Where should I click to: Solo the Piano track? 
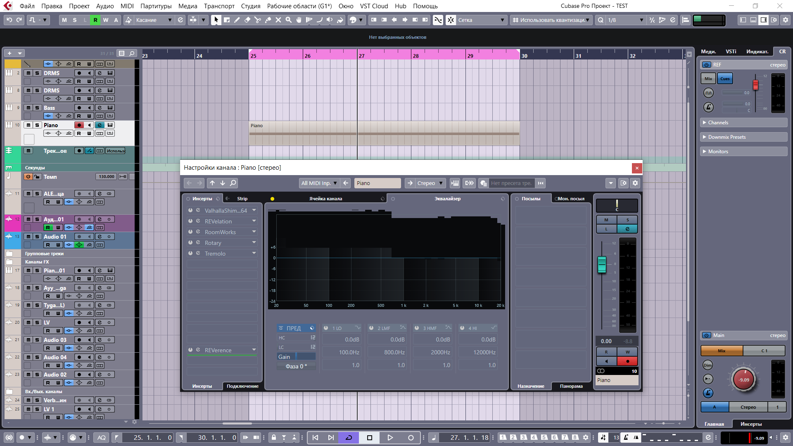[37, 125]
